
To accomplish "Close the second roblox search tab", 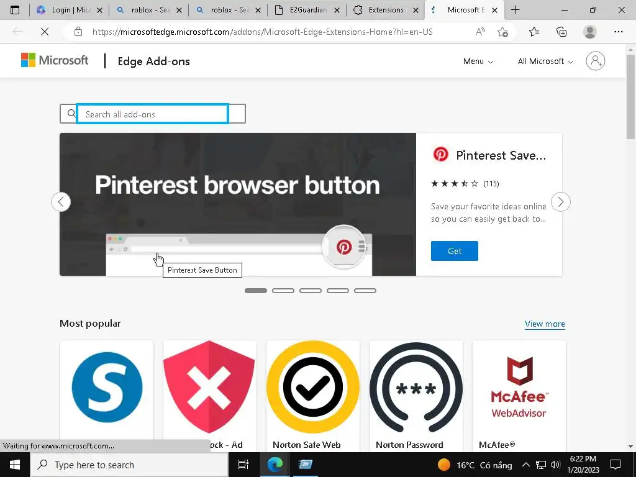I will pos(258,11).
